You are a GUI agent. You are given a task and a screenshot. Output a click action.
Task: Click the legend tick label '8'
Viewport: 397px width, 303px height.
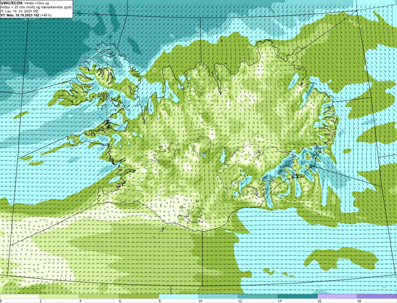pos(159,301)
